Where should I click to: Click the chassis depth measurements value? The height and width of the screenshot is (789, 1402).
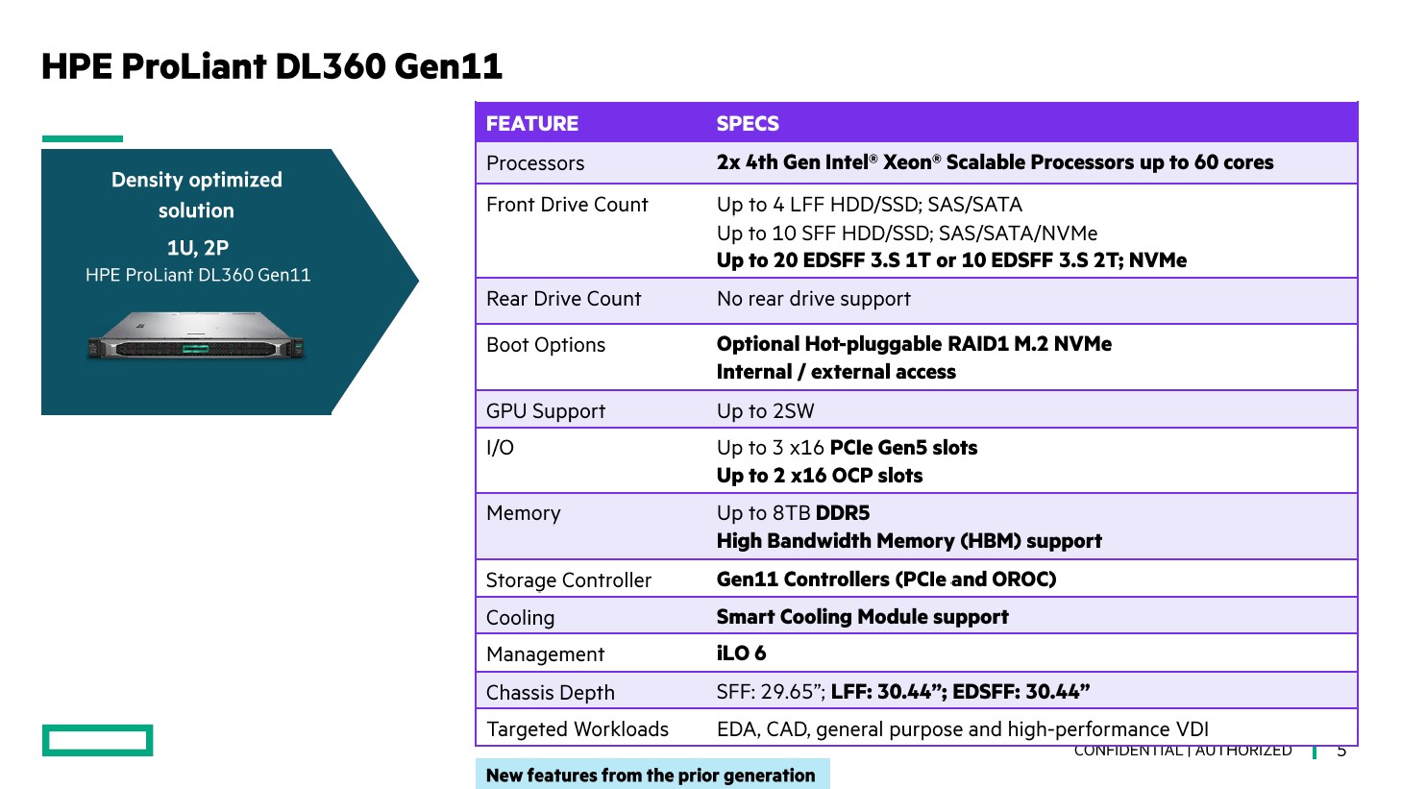903,692
